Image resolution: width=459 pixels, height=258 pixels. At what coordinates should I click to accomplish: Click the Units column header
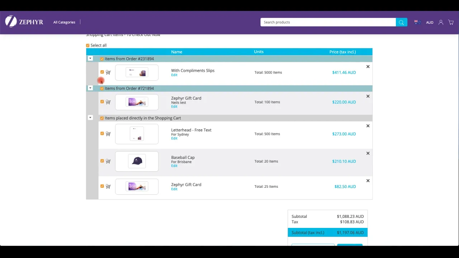(259, 52)
